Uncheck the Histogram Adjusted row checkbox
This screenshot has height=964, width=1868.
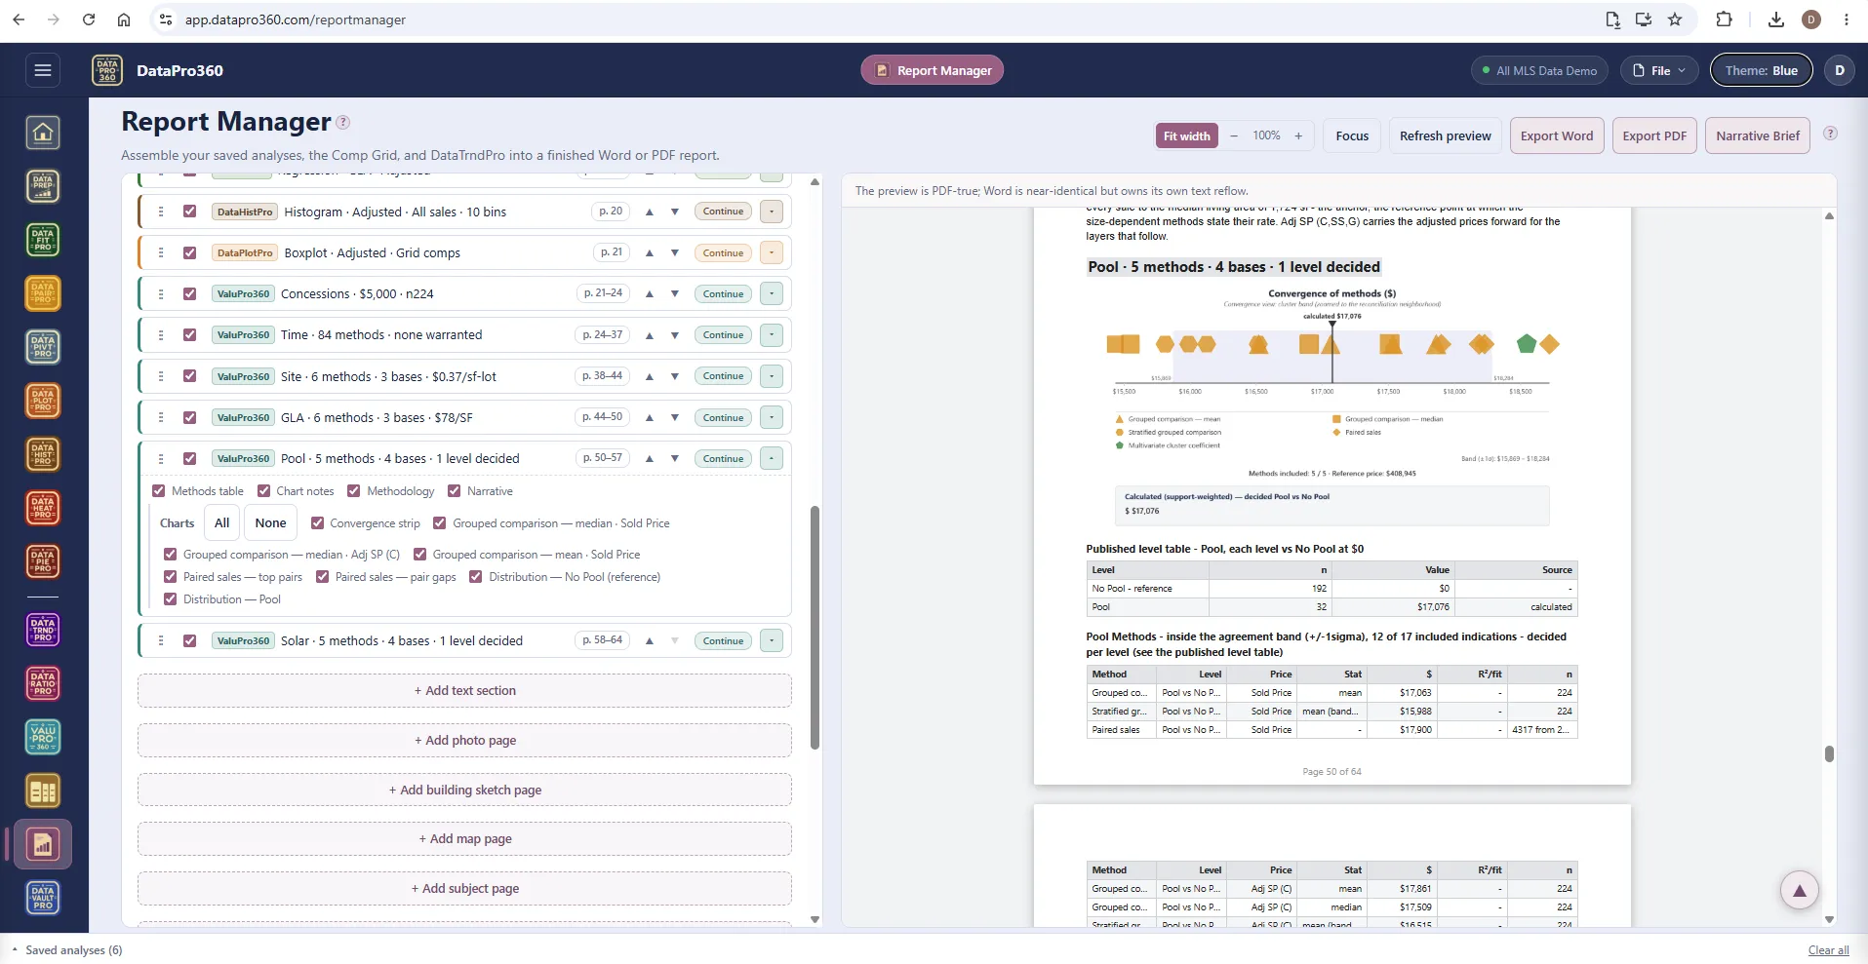(x=190, y=212)
